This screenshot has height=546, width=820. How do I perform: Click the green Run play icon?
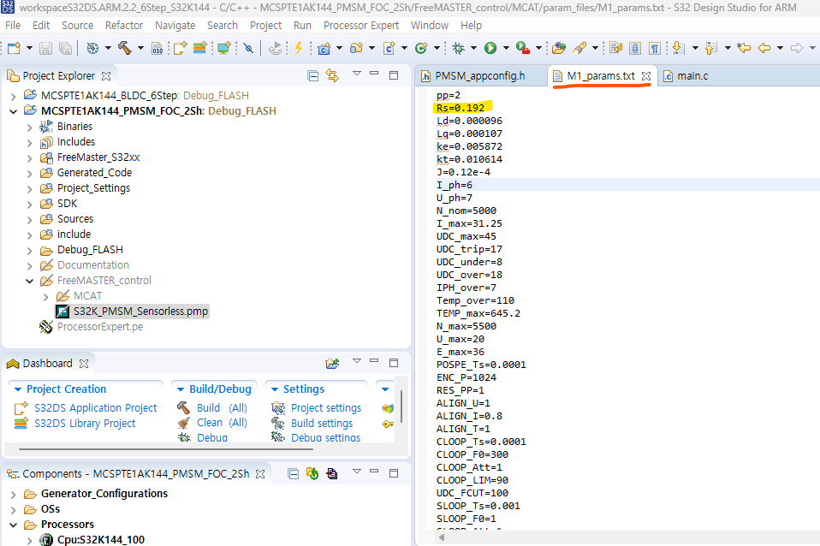click(490, 48)
